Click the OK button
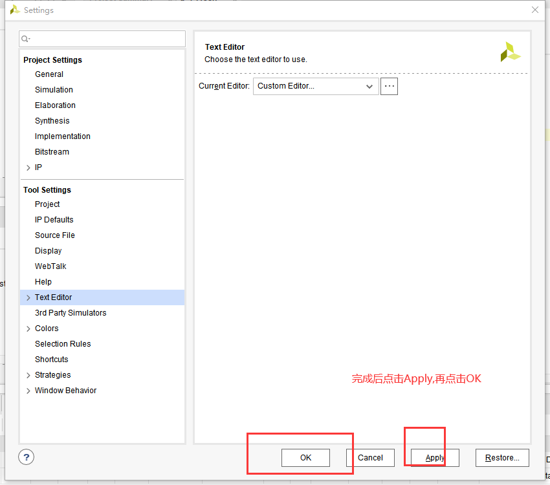This screenshot has width=550, height=485. [305, 458]
